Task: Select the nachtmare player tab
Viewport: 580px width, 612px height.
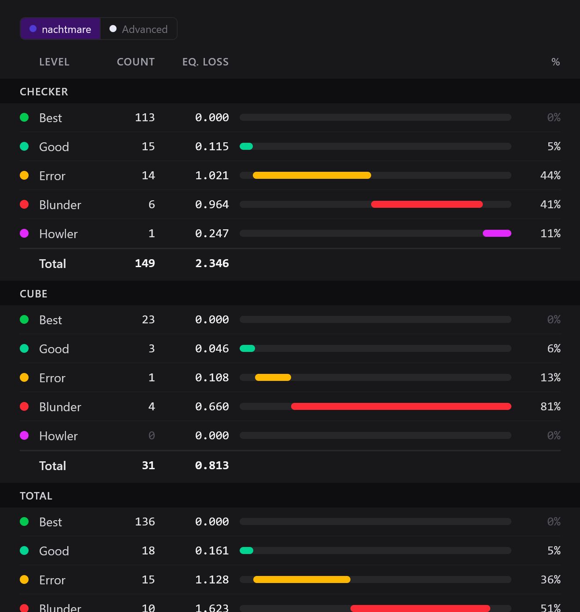Action: pos(60,29)
